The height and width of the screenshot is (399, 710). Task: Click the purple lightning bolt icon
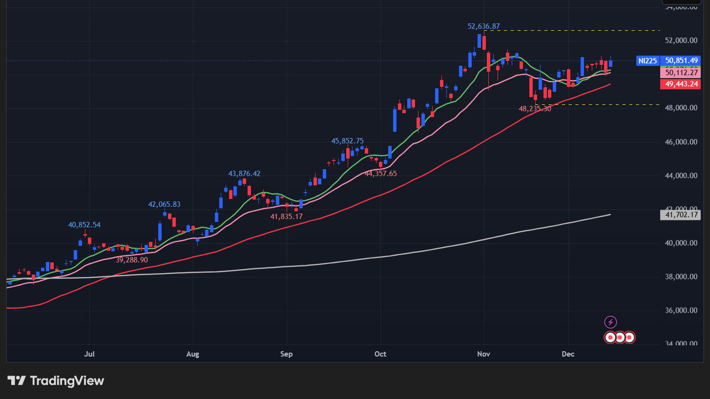click(611, 321)
